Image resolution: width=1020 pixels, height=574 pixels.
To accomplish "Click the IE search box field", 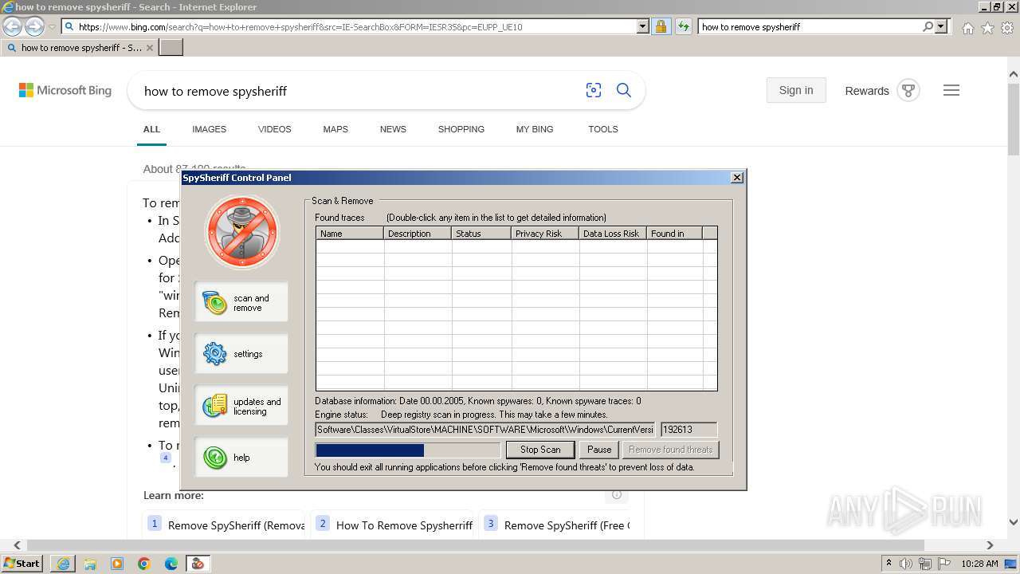I will [x=809, y=26].
